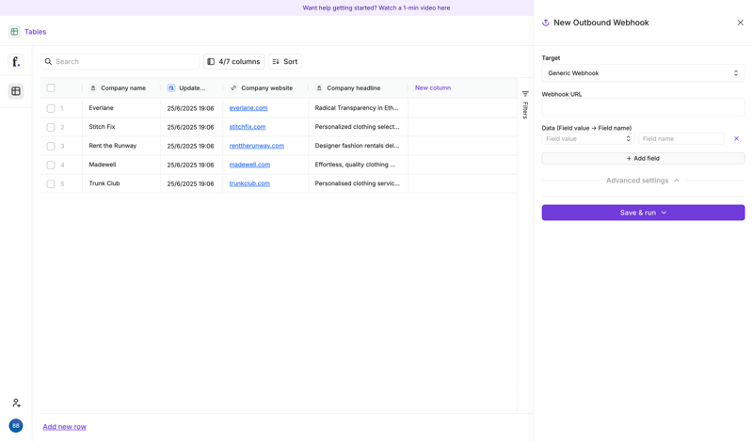
Task: Select the Designer fashion rentals headline cell
Action: [359, 146]
